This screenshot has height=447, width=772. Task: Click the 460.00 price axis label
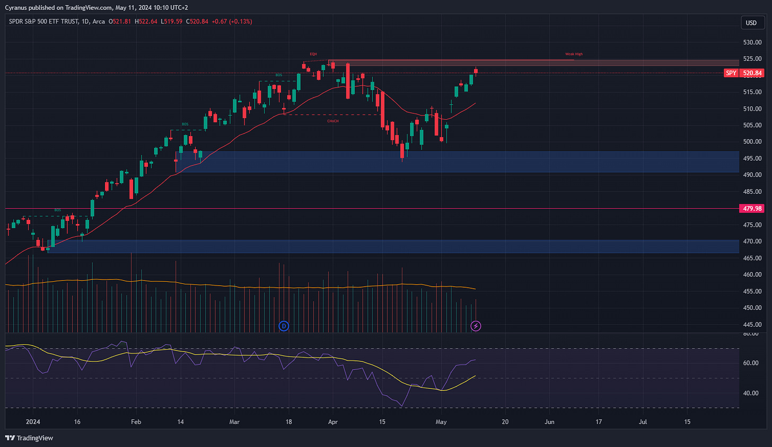coord(752,275)
